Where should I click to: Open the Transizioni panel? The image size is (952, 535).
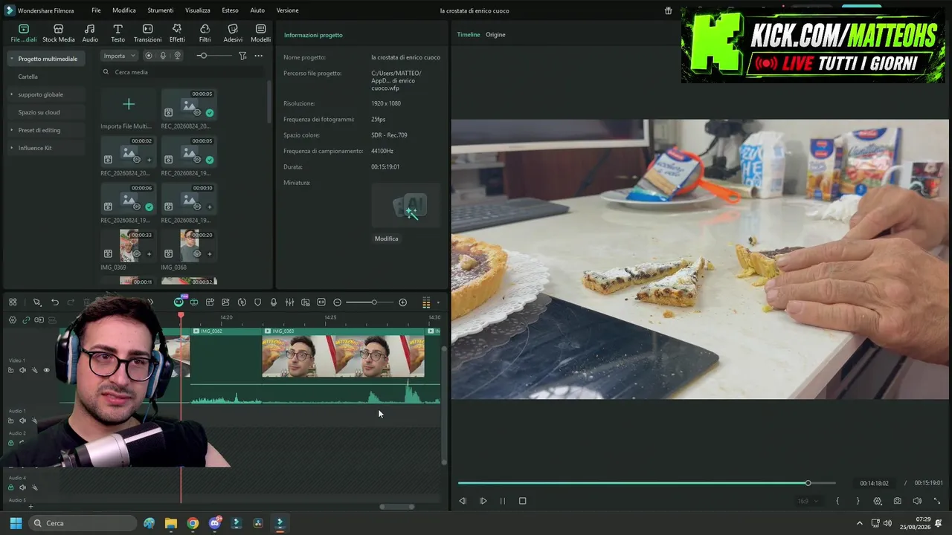(x=147, y=33)
